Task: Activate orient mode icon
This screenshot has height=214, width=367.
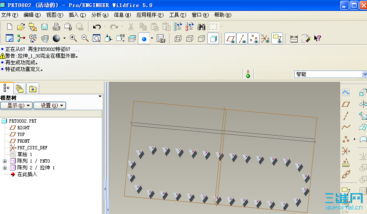Action: point(33,38)
